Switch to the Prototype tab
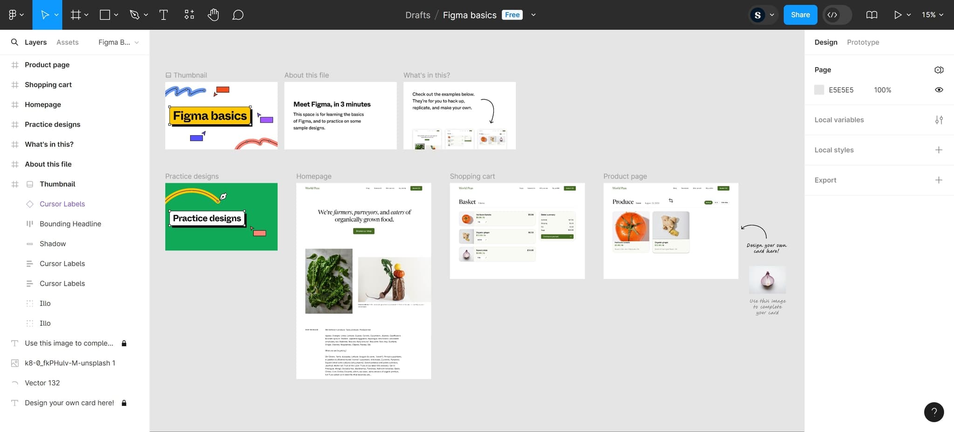Image resolution: width=954 pixels, height=432 pixels. click(x=863, y=42)
